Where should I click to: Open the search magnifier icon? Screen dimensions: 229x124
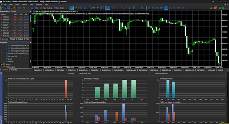pos(210,8)
